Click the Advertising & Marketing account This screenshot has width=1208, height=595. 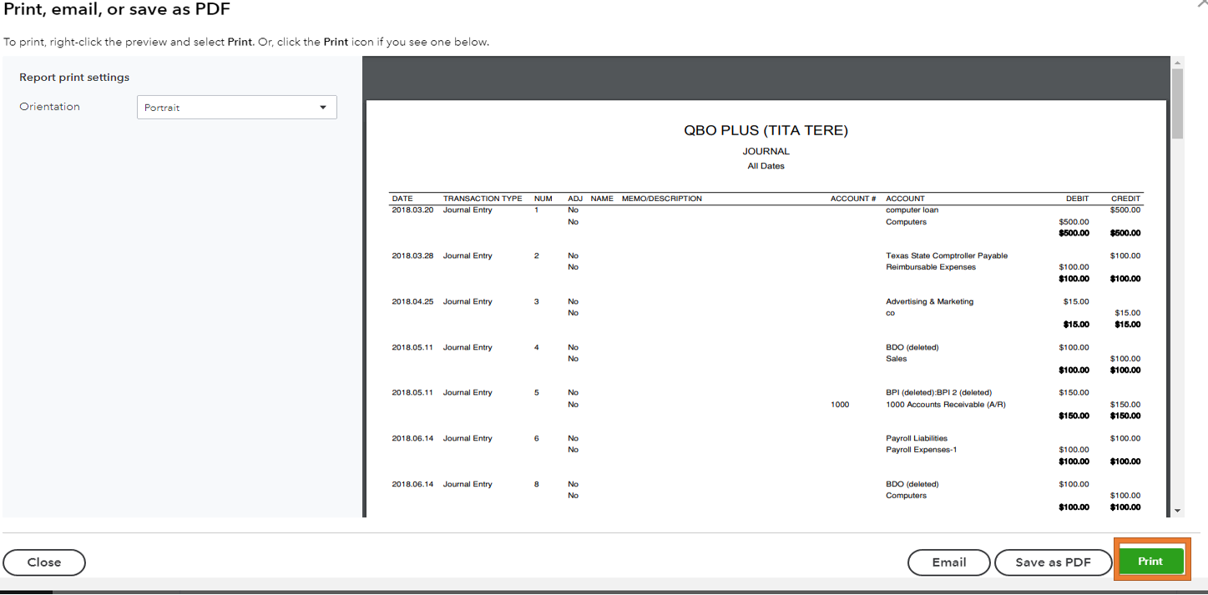coord(929,302)
